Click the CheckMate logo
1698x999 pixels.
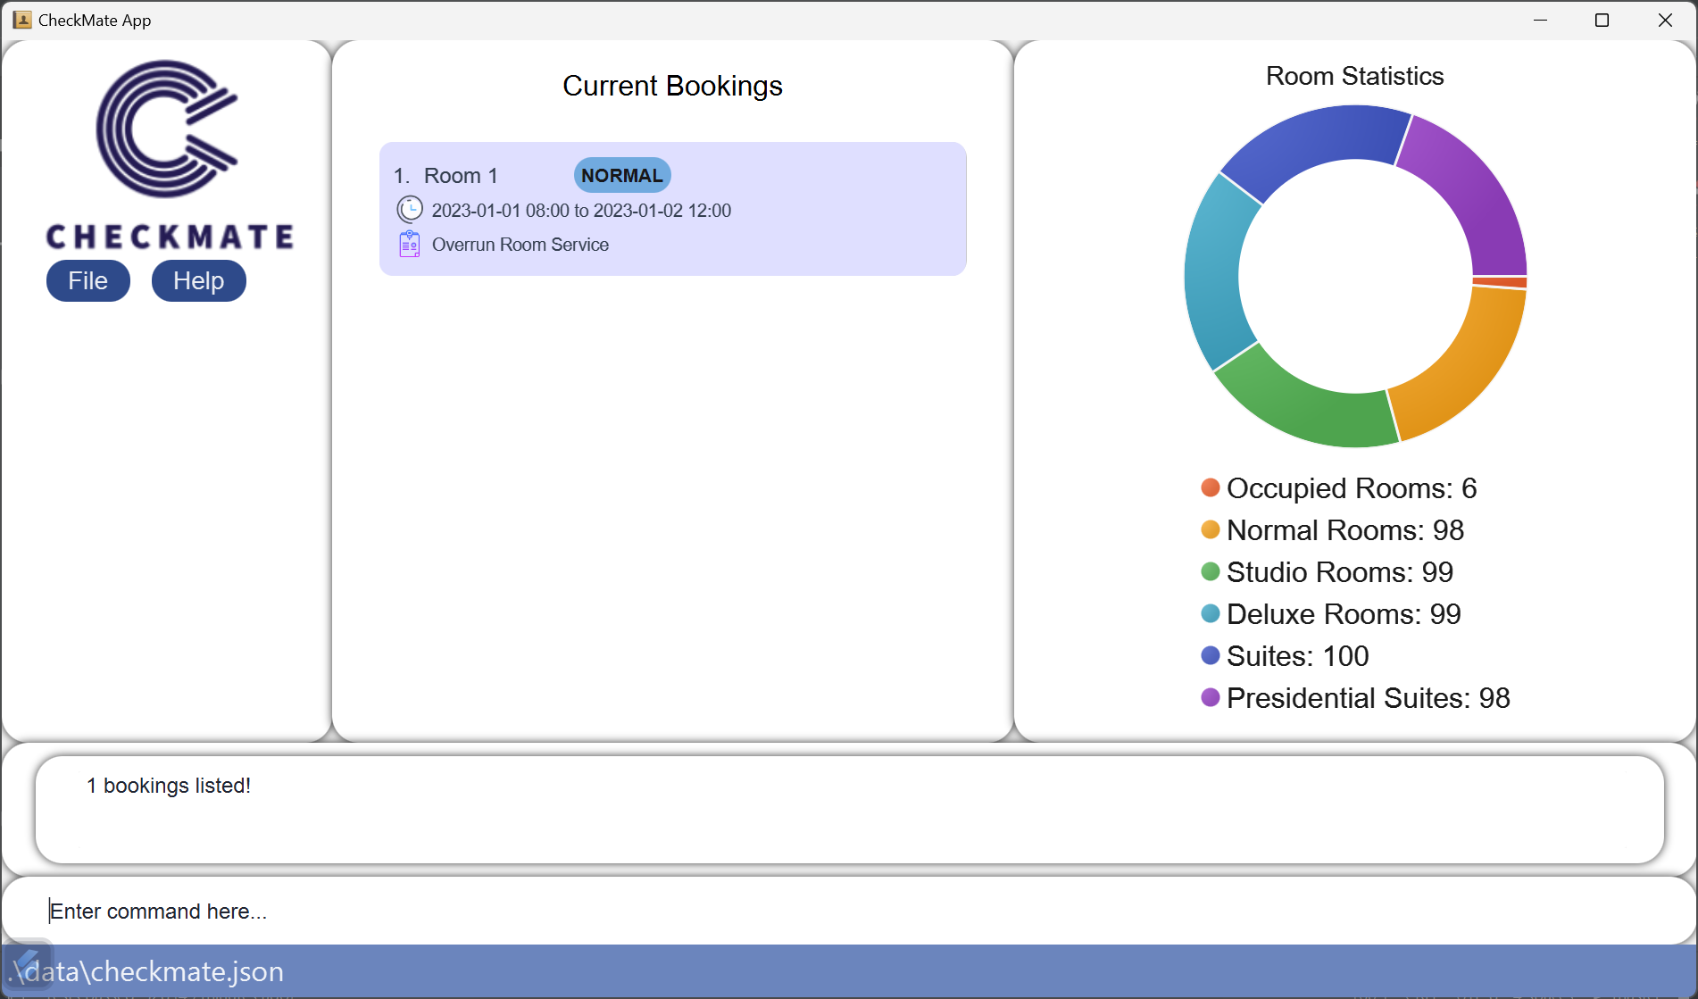tap(169, 154)
